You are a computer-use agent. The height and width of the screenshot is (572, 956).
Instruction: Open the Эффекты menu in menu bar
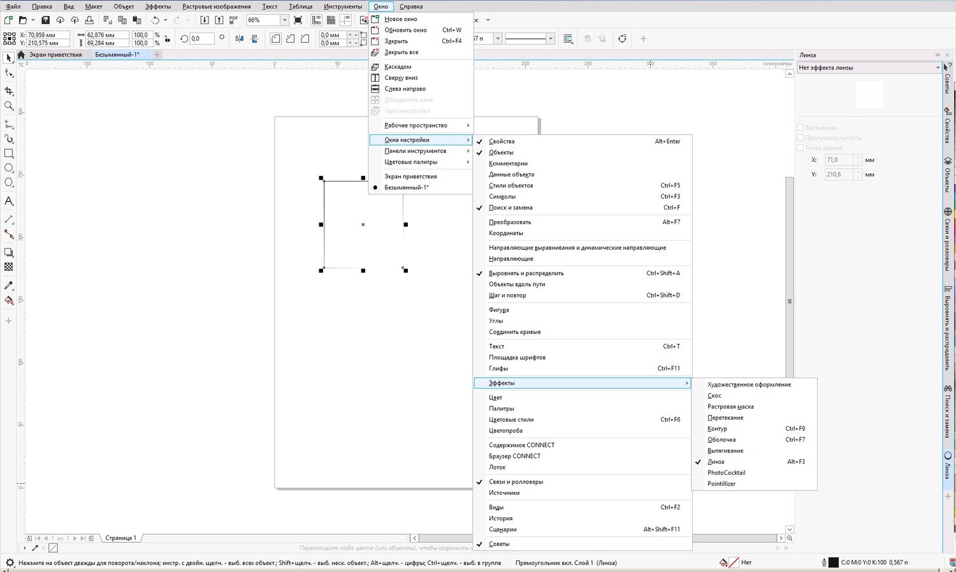click(x=157, y=6)
